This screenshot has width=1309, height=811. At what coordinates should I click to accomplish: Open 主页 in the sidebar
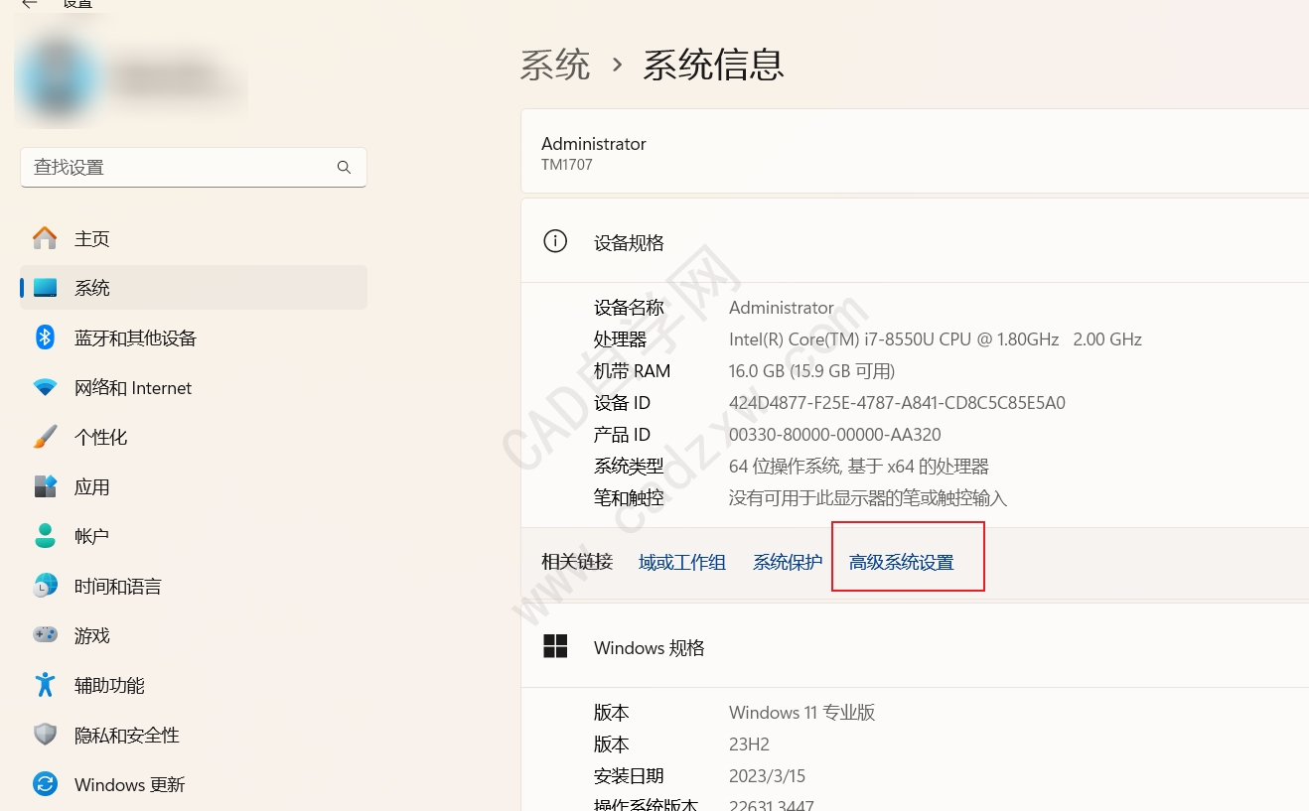tap(194, 238)
